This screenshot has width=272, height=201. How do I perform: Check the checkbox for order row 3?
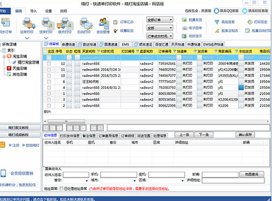coord(49,99)
